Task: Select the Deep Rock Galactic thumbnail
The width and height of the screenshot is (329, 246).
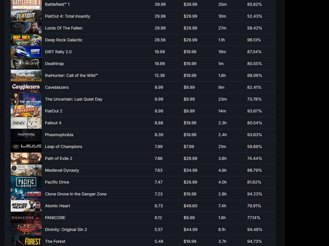Action: coord(26,40)
